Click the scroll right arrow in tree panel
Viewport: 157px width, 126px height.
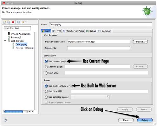(x=32, y=112)
